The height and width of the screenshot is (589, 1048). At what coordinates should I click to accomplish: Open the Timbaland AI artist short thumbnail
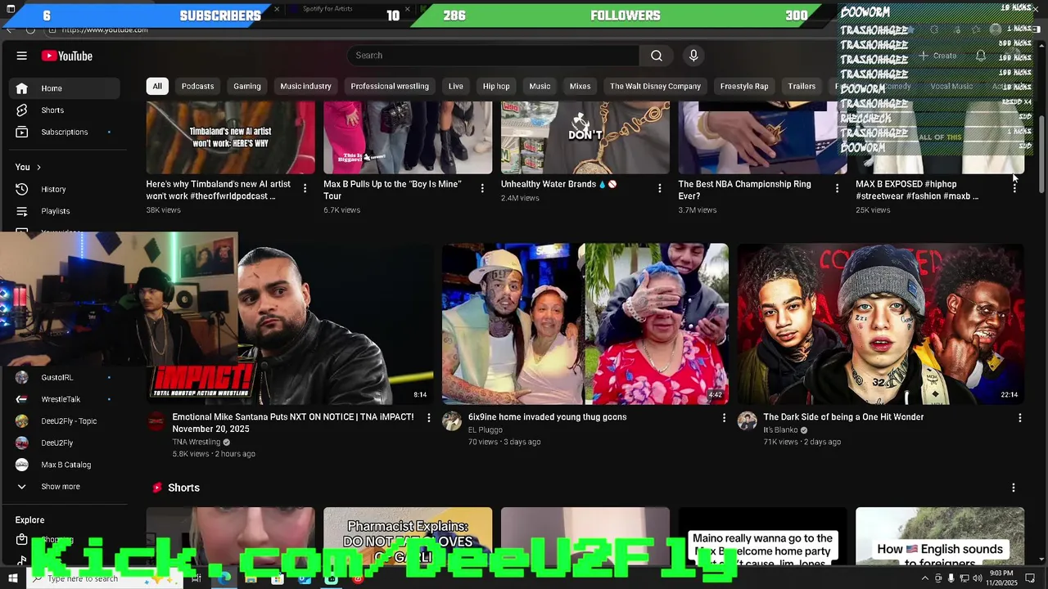click(230, 137)
